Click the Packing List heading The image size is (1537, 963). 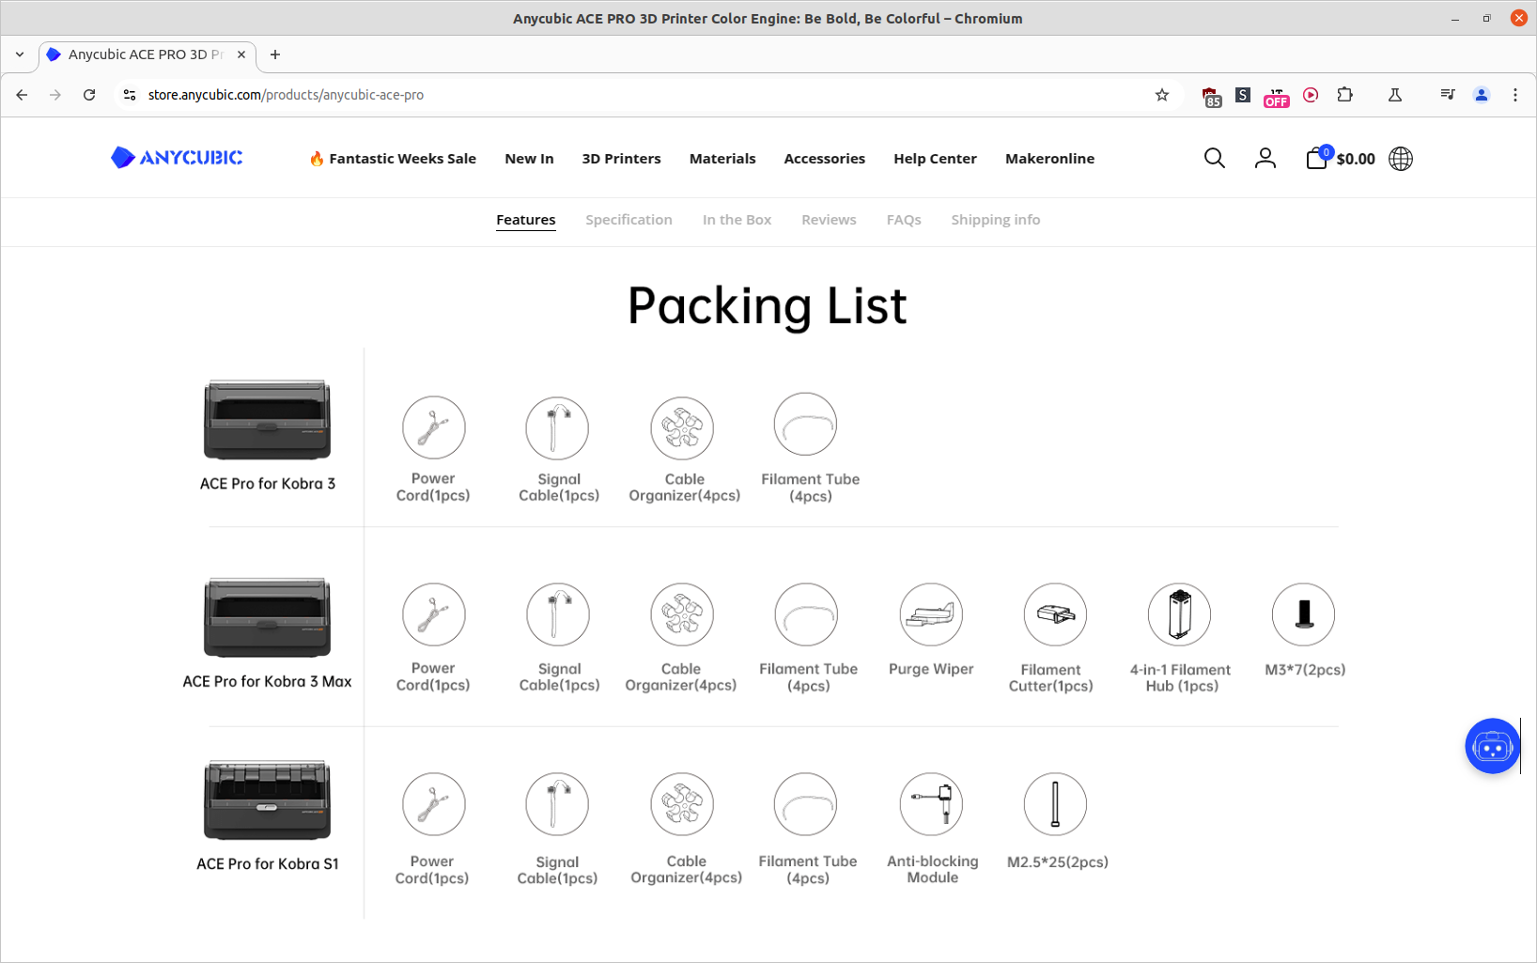pyautogui.click(x=768, y=305)
